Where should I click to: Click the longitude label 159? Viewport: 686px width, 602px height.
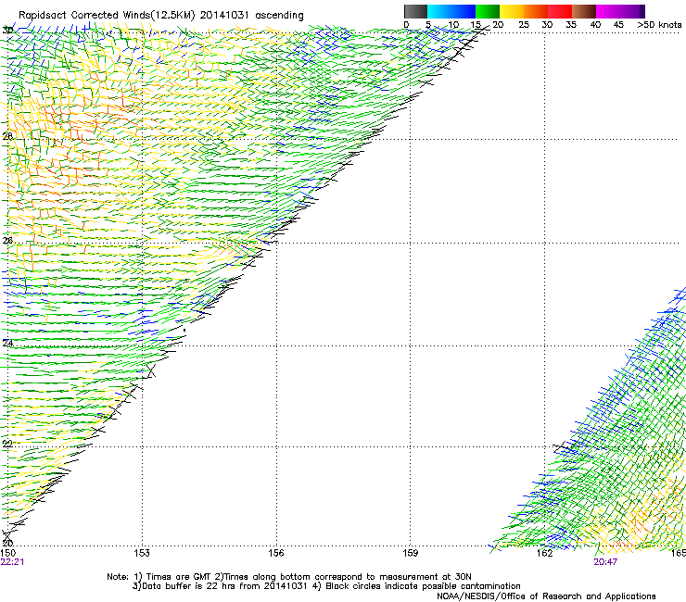pyautogui.click(x=410, y=553)
